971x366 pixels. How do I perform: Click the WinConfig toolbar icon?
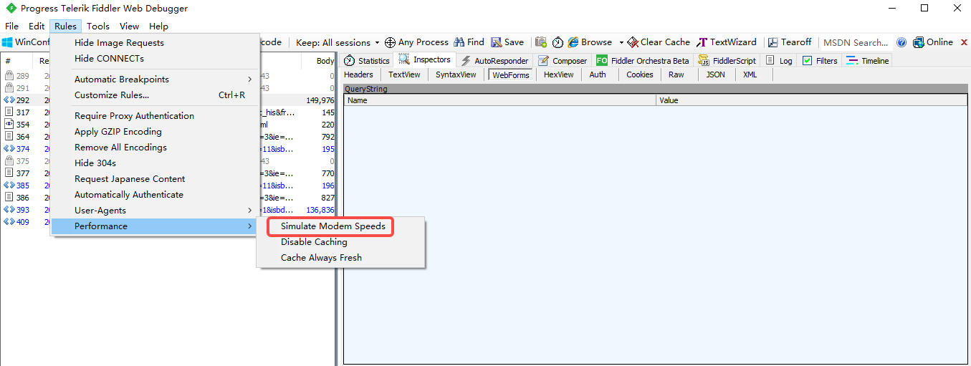pos(7,42)
